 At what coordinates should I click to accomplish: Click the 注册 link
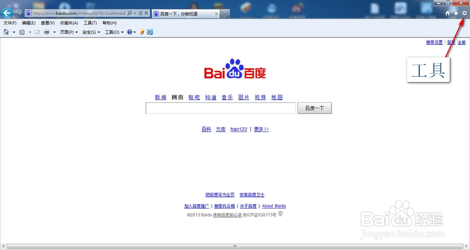click(462, 42)
